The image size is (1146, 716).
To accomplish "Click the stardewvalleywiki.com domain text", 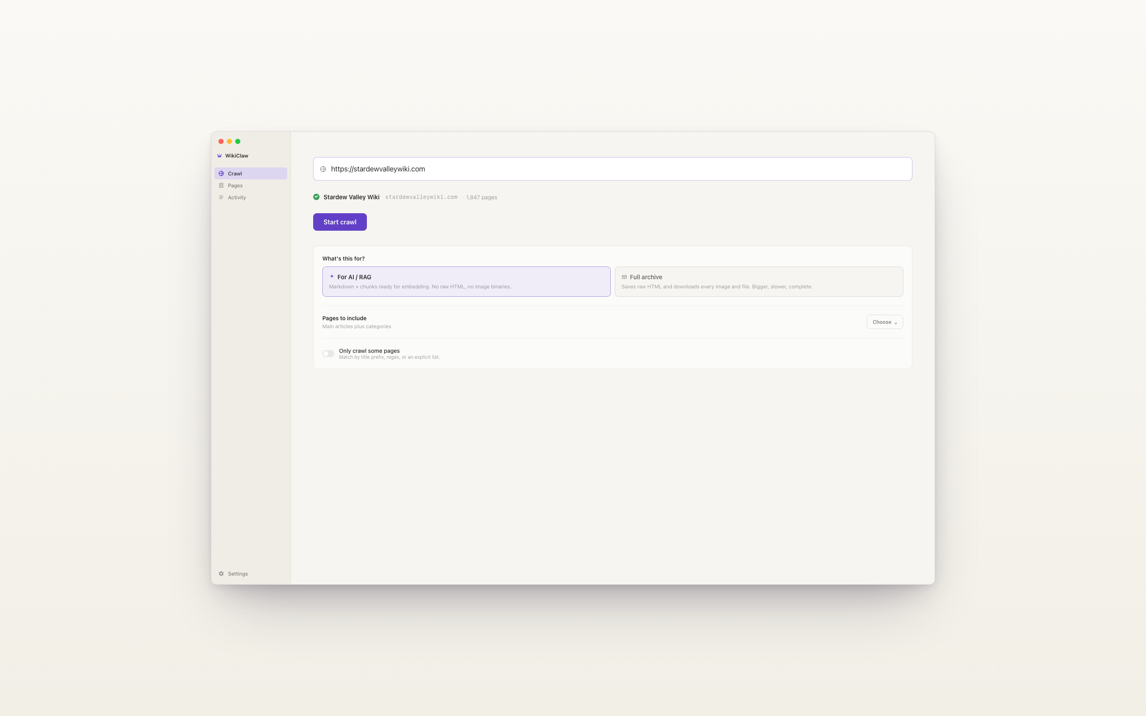I will coord(421,197).
